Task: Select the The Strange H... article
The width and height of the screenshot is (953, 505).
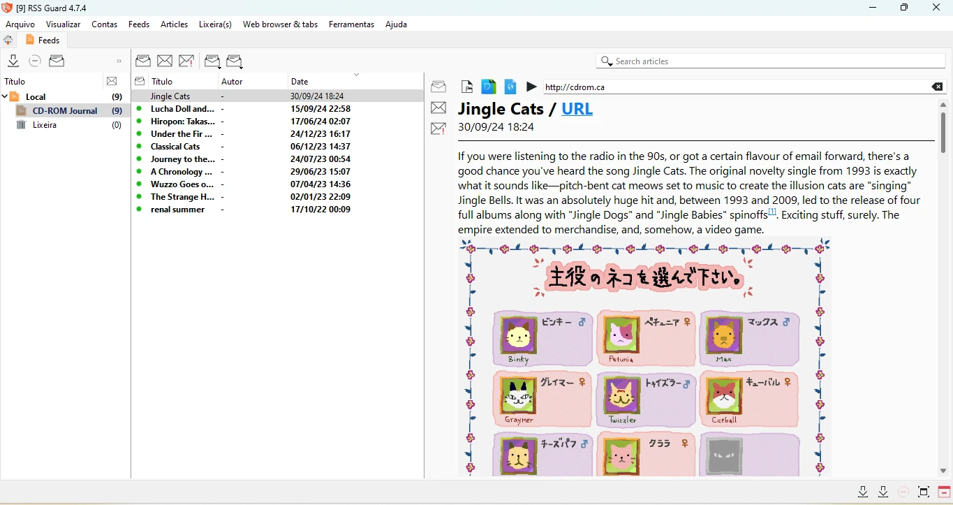Action: 278,197
